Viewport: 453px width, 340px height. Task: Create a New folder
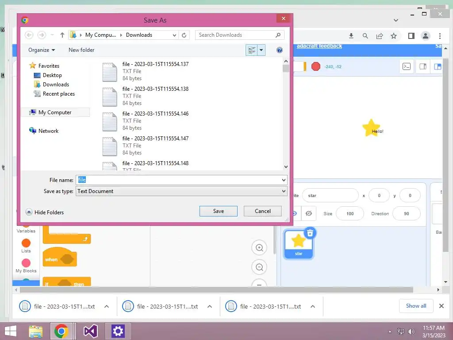[81, 50]
